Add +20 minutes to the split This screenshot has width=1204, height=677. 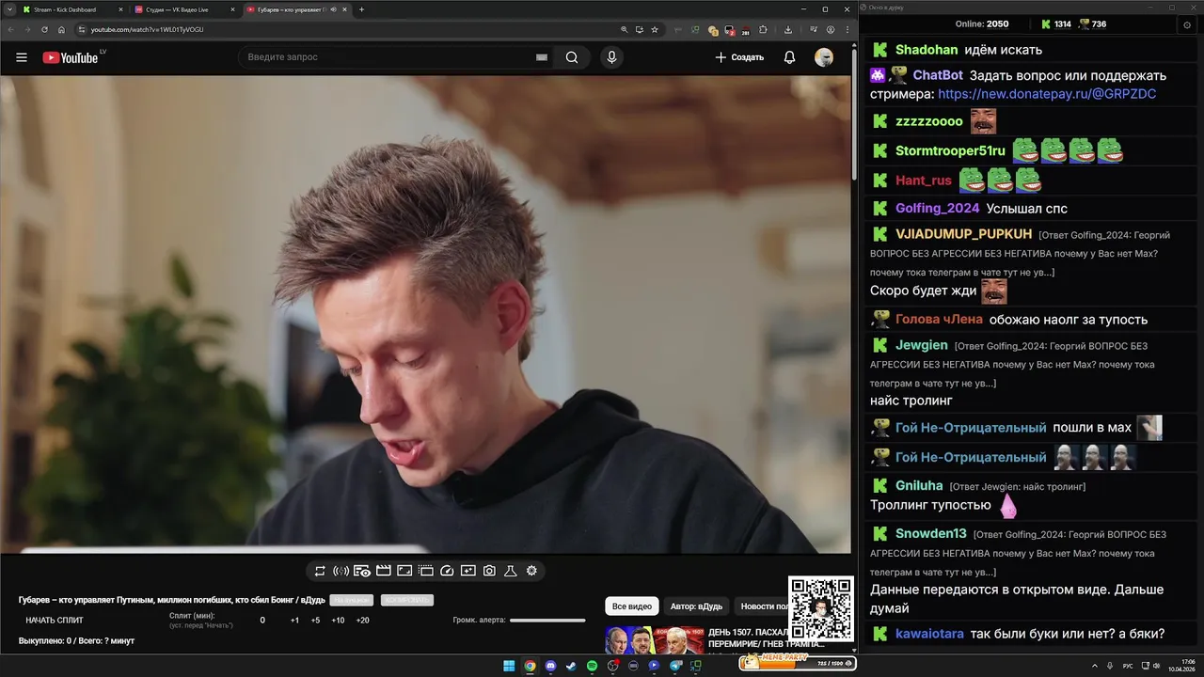pyautogui.click(x=362, y=621)
